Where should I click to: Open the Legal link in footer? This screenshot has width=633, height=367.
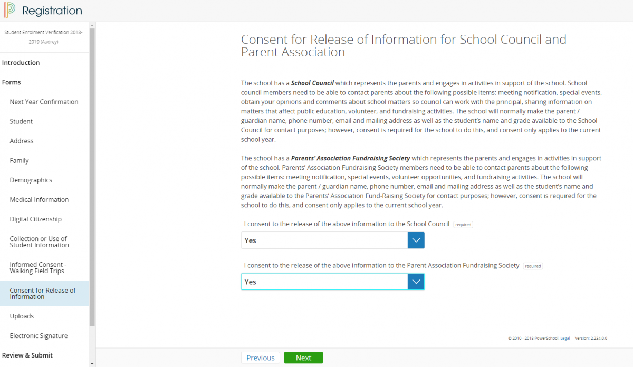(565, 339)
